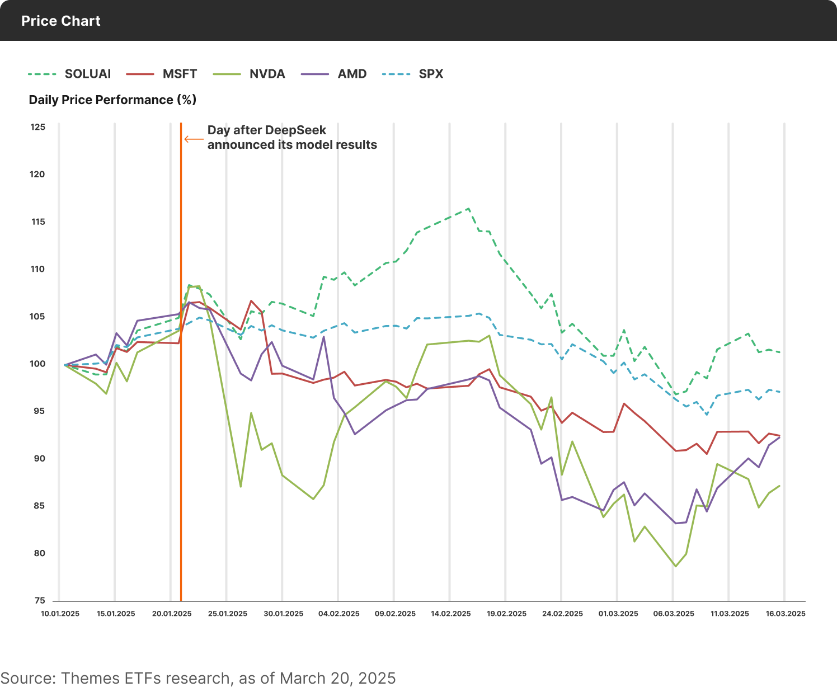Click the 95 y-axis label
The height and width of the screenshot is (687, 837).
point(39,411)
